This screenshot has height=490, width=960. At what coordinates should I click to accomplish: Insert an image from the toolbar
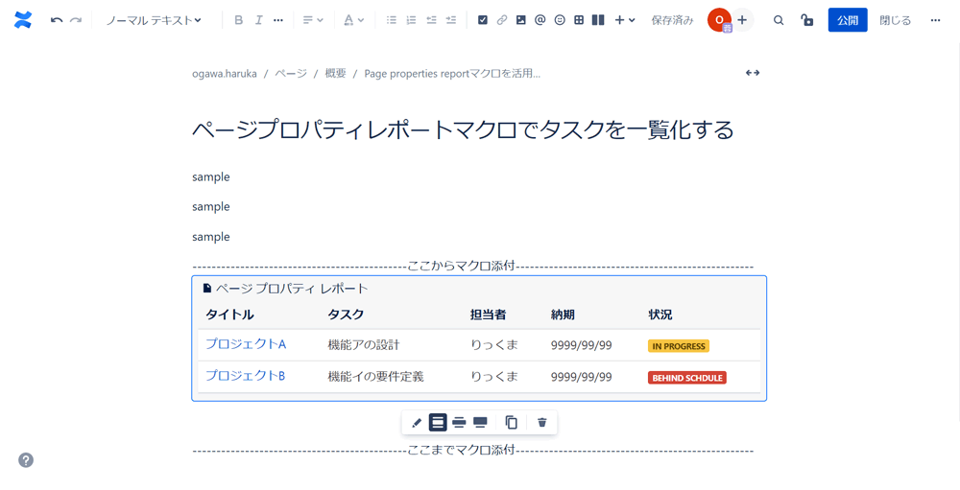521,20
